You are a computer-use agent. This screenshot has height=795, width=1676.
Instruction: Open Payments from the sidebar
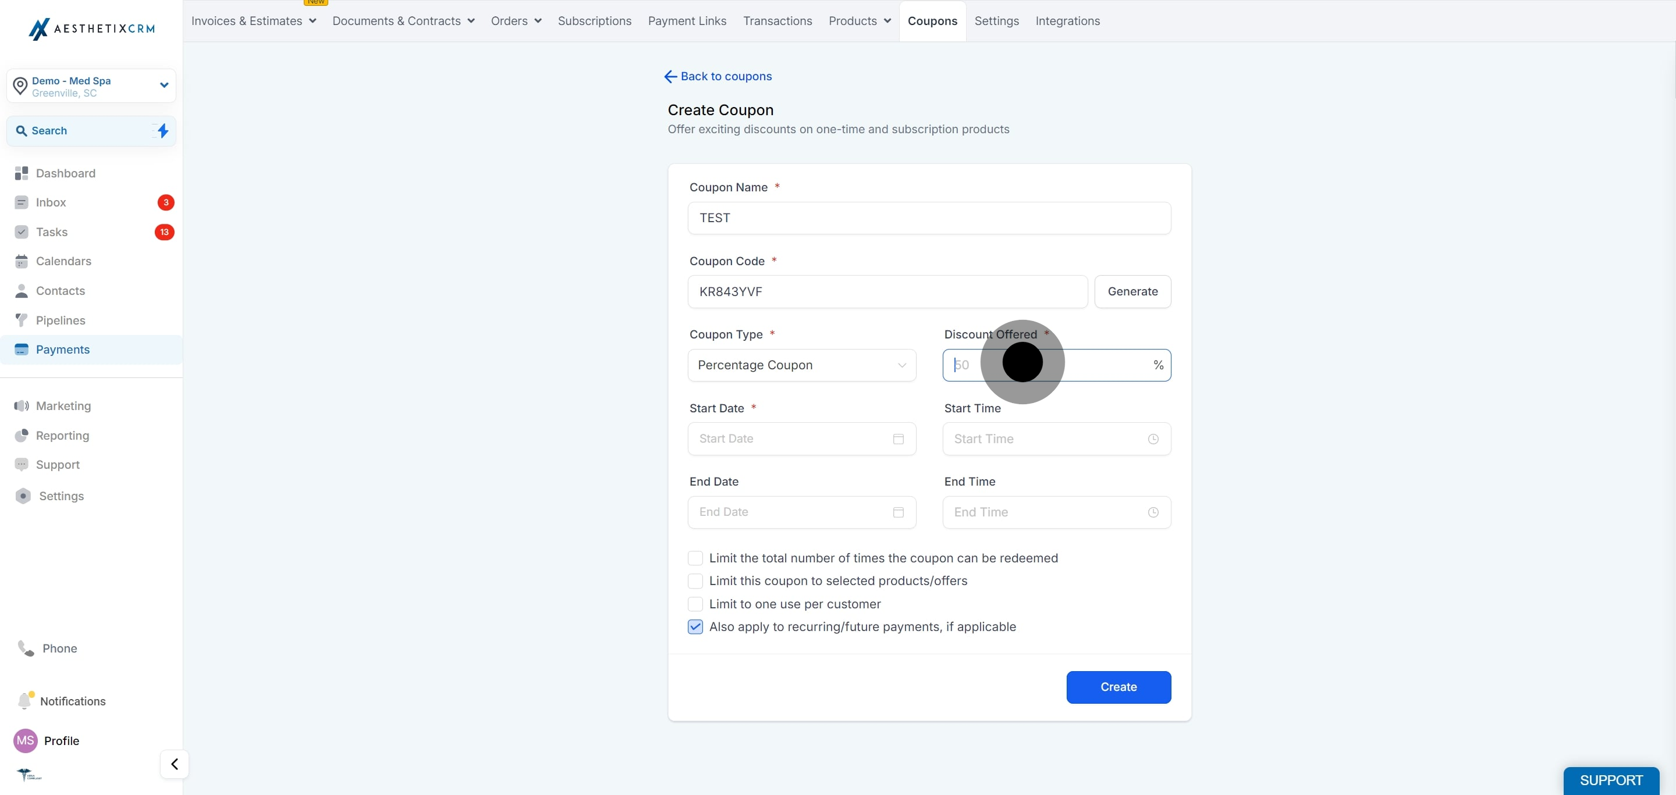[91, 350]
